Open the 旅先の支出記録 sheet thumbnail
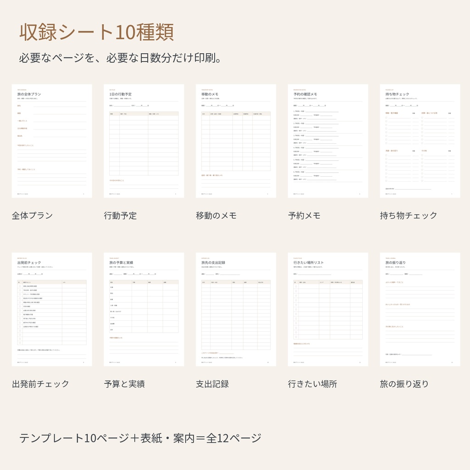470x470 pixels. click(236, 309)
